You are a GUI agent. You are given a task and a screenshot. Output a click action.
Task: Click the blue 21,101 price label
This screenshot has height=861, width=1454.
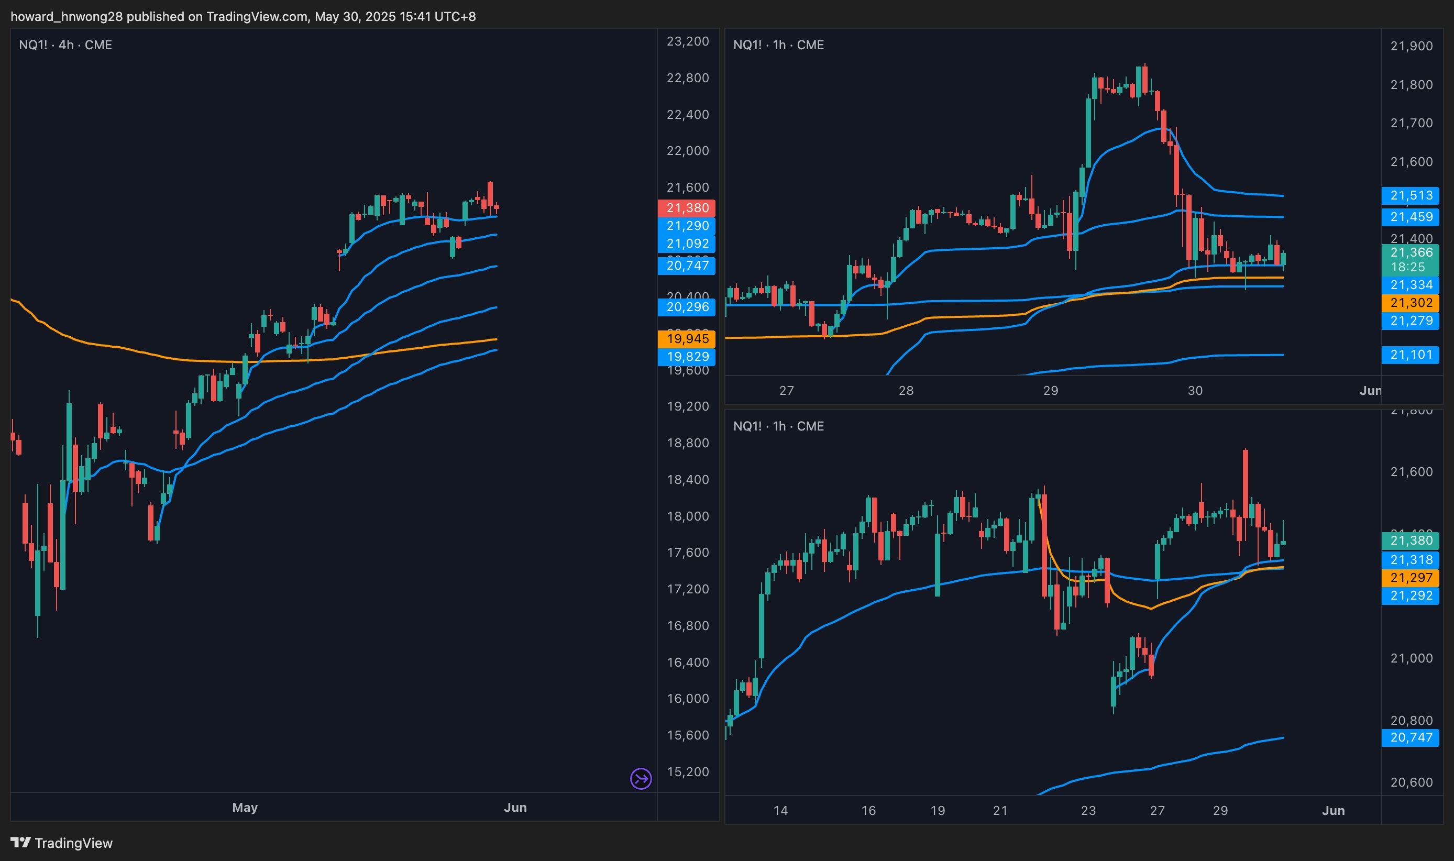click(1410, 355)
